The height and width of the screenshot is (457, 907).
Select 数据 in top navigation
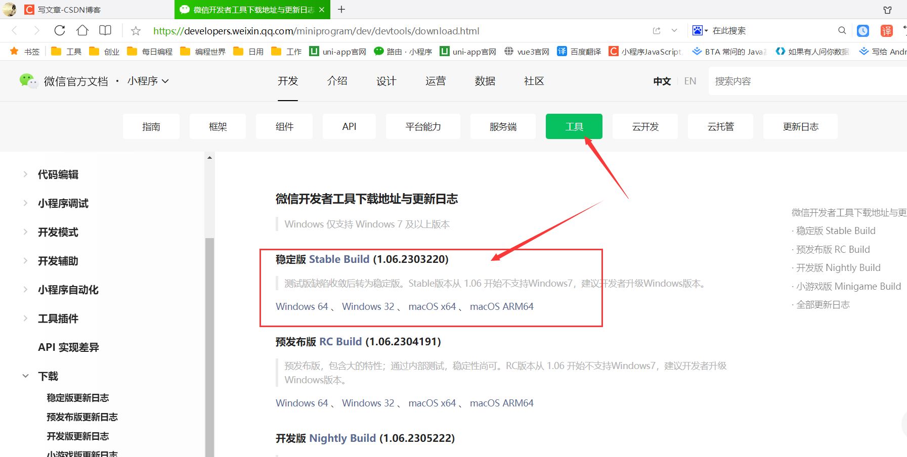485,81
